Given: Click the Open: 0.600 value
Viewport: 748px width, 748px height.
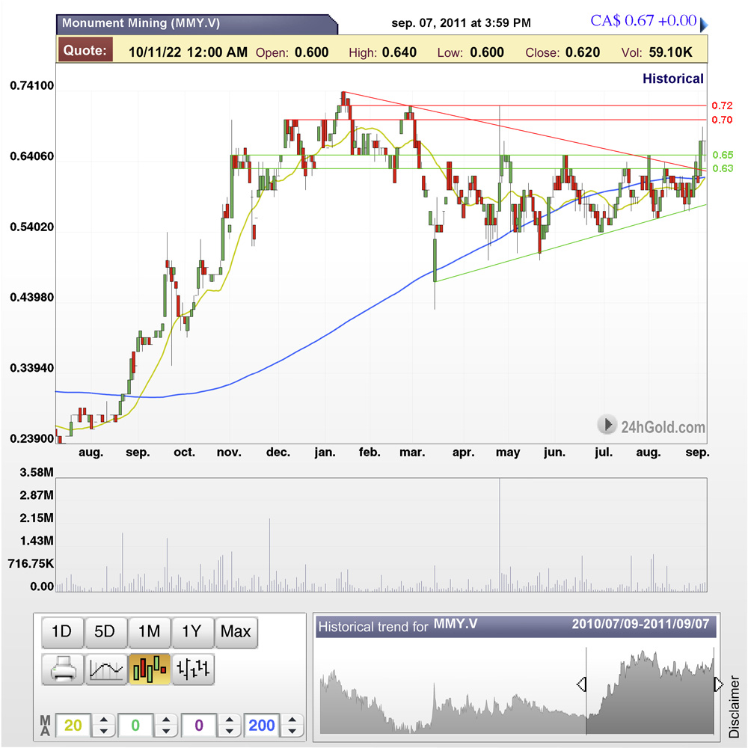Looking at the screenshot, I should point(292,52).
